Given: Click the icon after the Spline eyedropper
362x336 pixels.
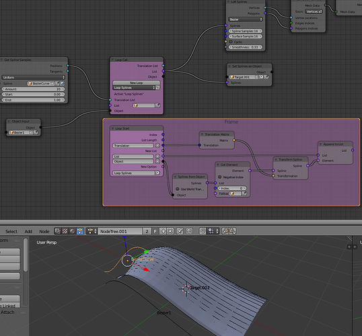Looking at the screenshot, I should [x=63, y=83].
